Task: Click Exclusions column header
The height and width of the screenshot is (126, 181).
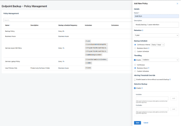Action: click(x=115, y=25)
